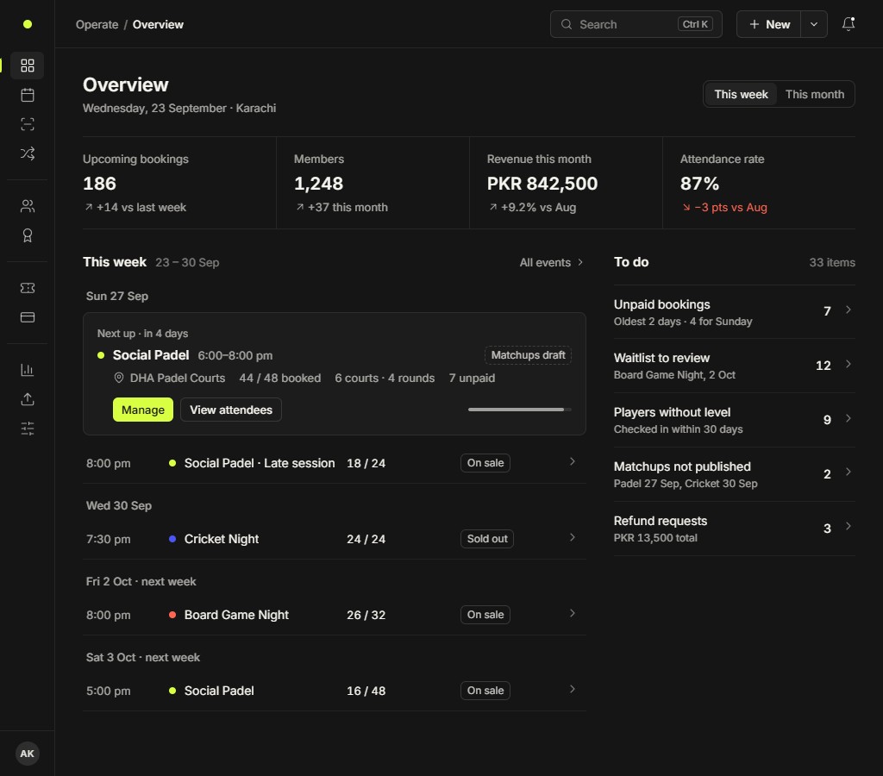Open Board Game Night row chevron

pyautogui.click(x=573, y=613)
